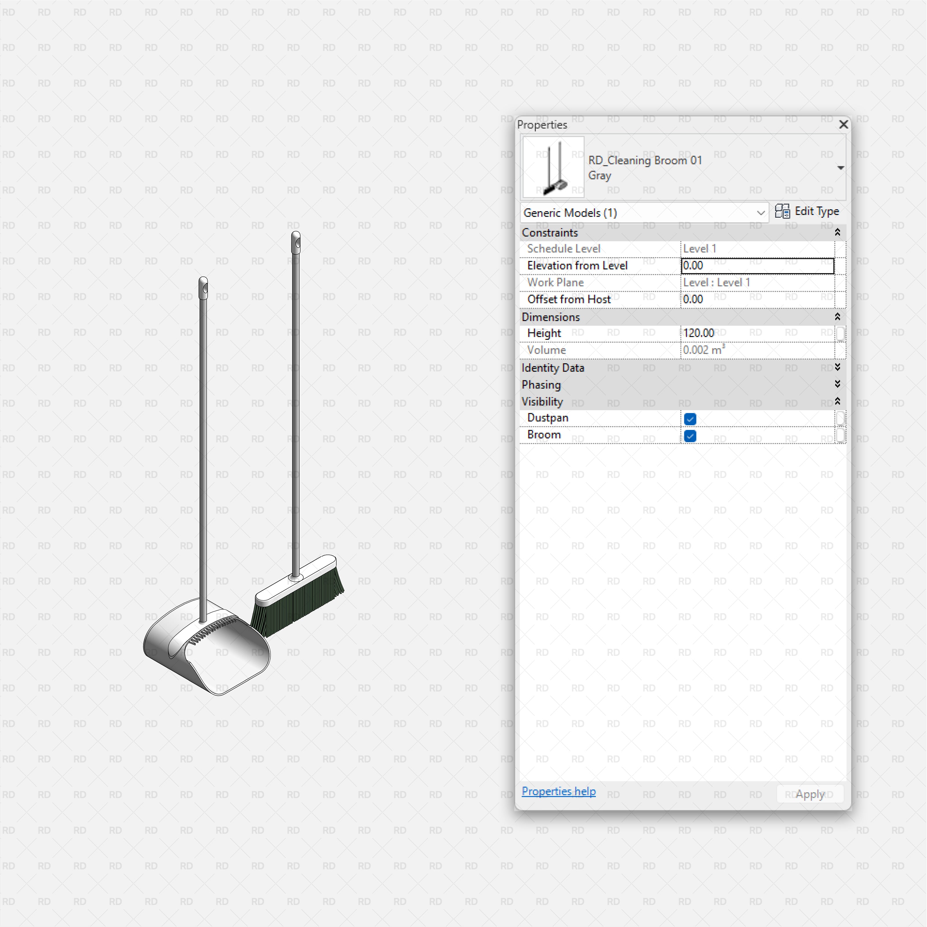Image resolution: width=927 pixels, height=927 pixels.
Task: Click the associate parameter button beside Height
Action: [x=840, y=333]
